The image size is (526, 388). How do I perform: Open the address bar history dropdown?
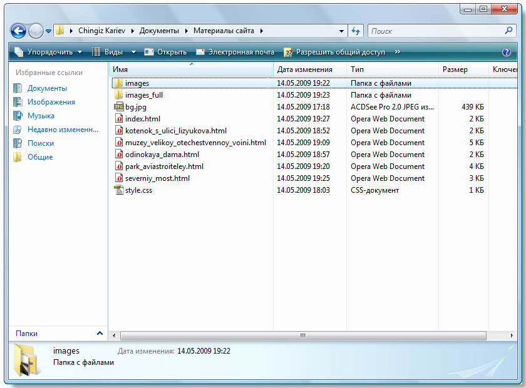(341, 31)
